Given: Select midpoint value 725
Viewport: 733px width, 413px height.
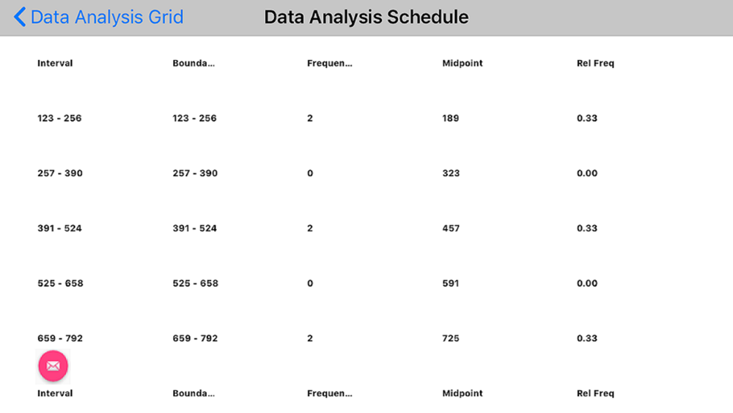Looking at the screenshot, I should pos(451,338).
